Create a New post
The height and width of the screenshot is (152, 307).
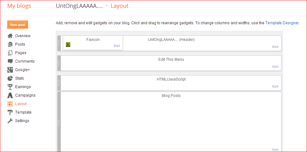coord(18,25)
